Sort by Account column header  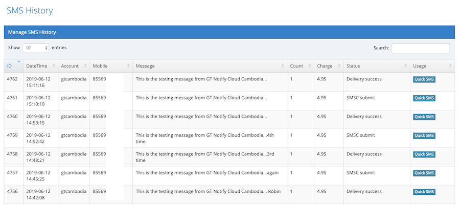pyautogui.click(x=85, y=66)
